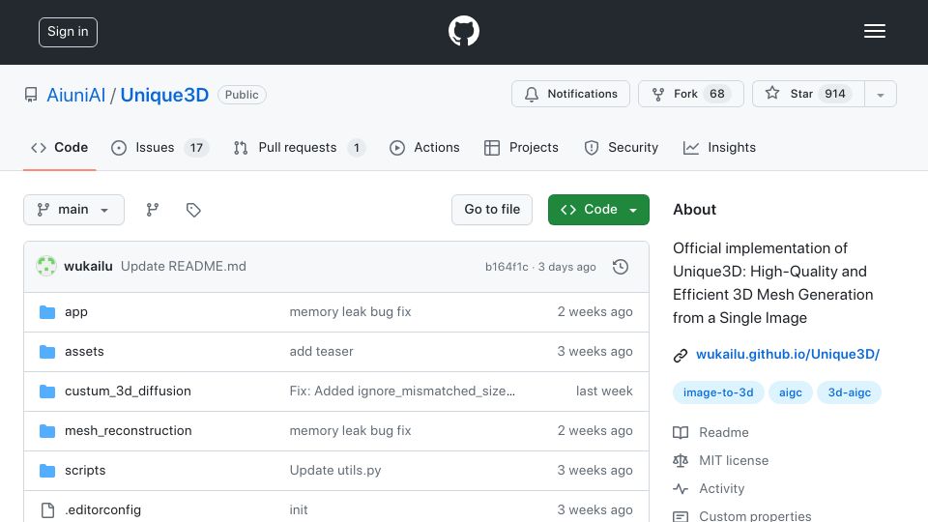Open the Custom properties link
Viewport: 928px width, 522px height.
[x=755, y=515]
